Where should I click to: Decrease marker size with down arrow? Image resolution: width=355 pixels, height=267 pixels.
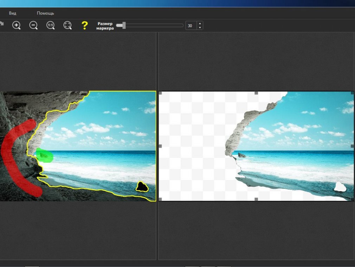click(x=200, y=28)
